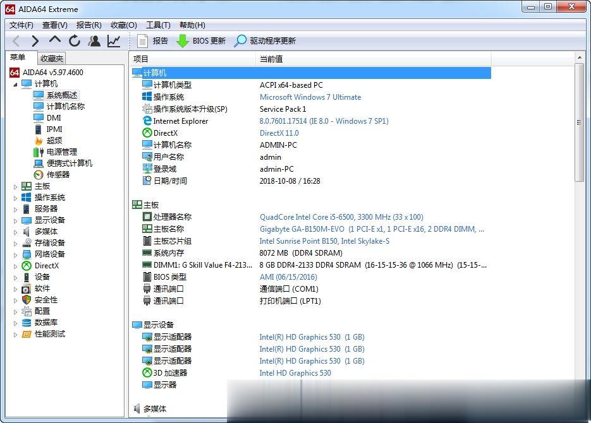Click the 配置 gear icon in tree
The image size is (591, 423).
pos(27,311)
